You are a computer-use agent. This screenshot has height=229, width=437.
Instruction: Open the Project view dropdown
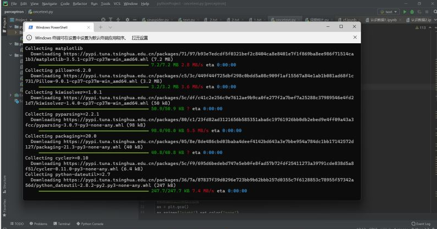point(21,20)
